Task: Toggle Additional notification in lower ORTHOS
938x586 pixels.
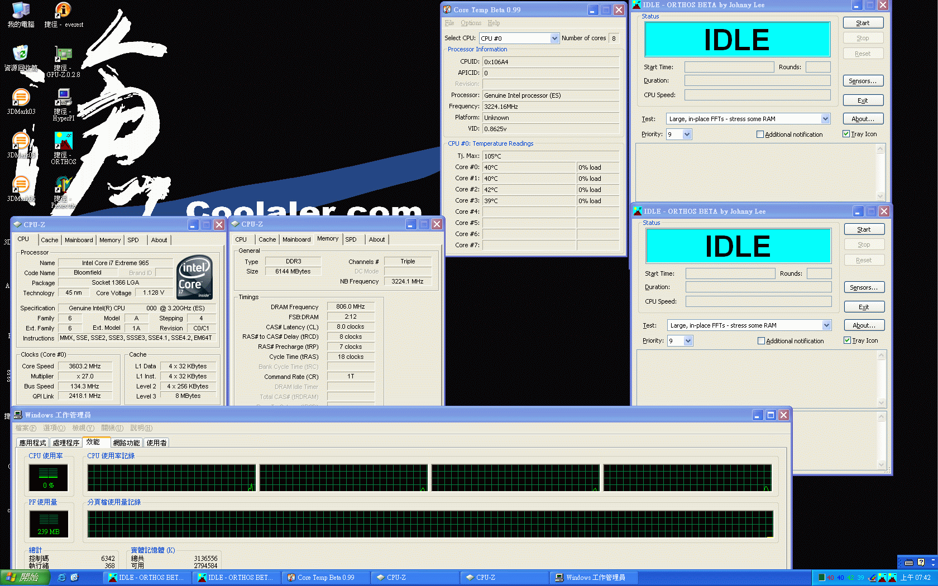Action: tap(761, 341)
